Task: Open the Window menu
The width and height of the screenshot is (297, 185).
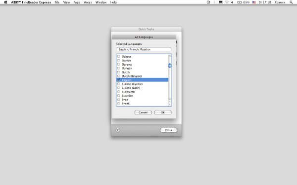Action: 101,2
